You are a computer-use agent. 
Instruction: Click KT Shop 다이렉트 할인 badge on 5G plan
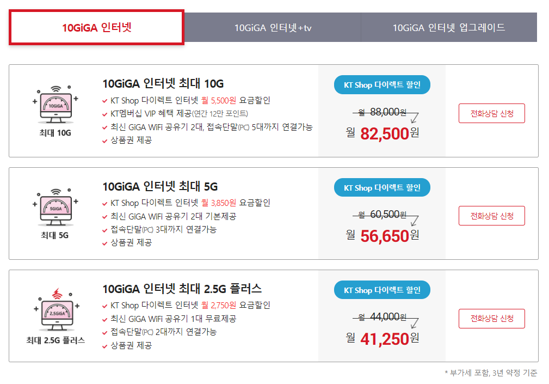(382, 188)
